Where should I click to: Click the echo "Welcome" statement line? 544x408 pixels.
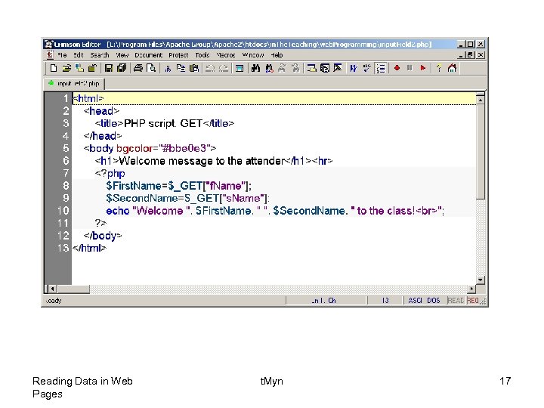pyautogui.click(x=275, y=211)
